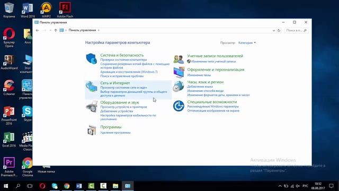
Task: Click Добавление языка link
Action: (200, 86)
